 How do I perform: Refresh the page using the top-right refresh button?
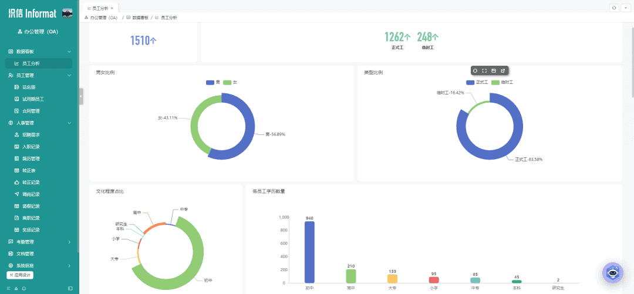(614, 8)
